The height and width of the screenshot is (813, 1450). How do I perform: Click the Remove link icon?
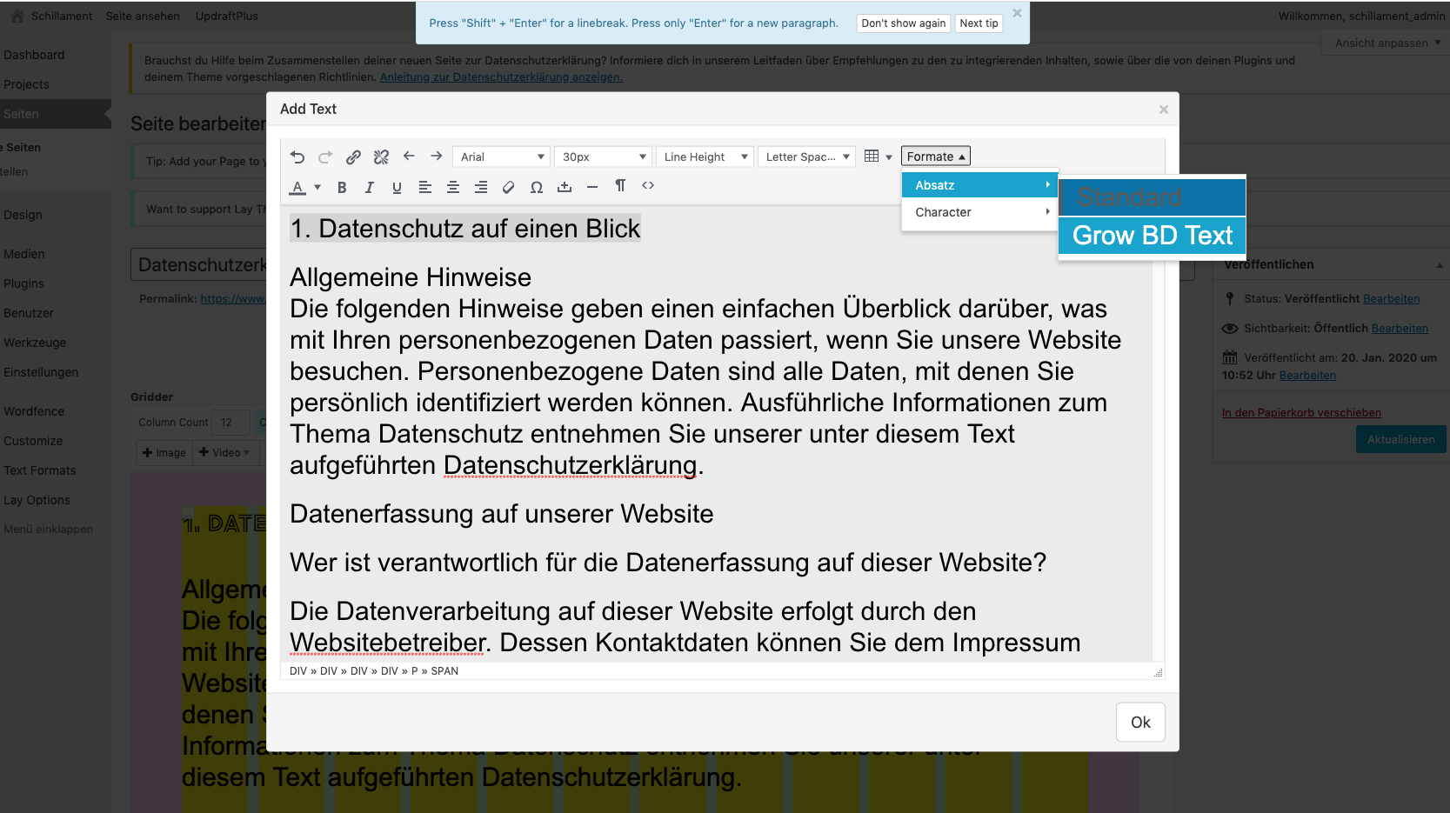click(x=381, y=157)
